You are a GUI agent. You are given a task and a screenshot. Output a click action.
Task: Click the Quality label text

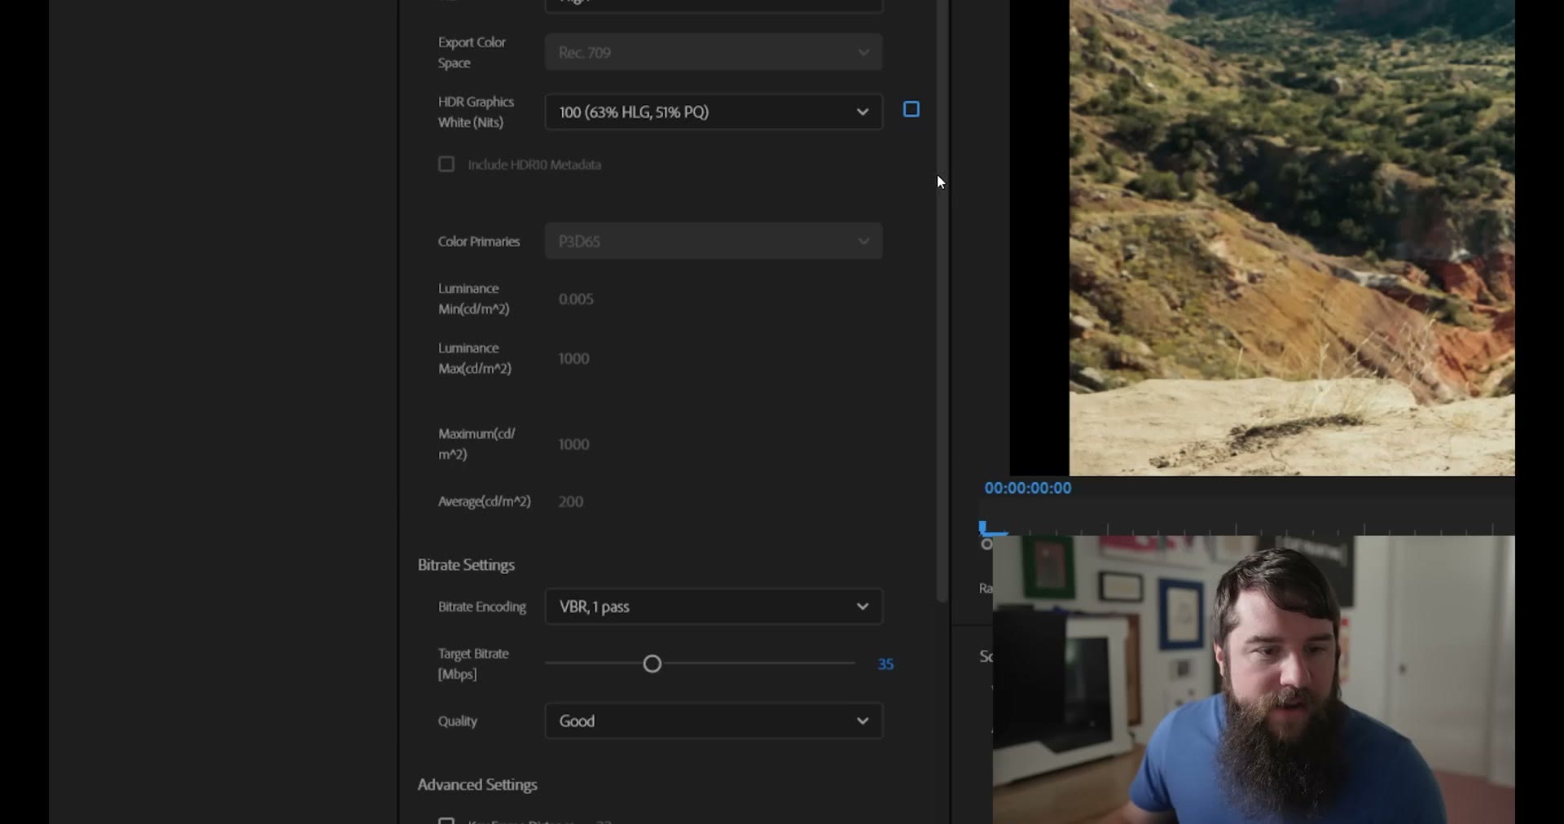(x=458, y=721)
